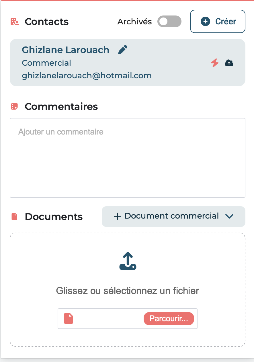Open the + Document commercial dropdown
Viewport: 254px width, 362px height.
point(173,217)
